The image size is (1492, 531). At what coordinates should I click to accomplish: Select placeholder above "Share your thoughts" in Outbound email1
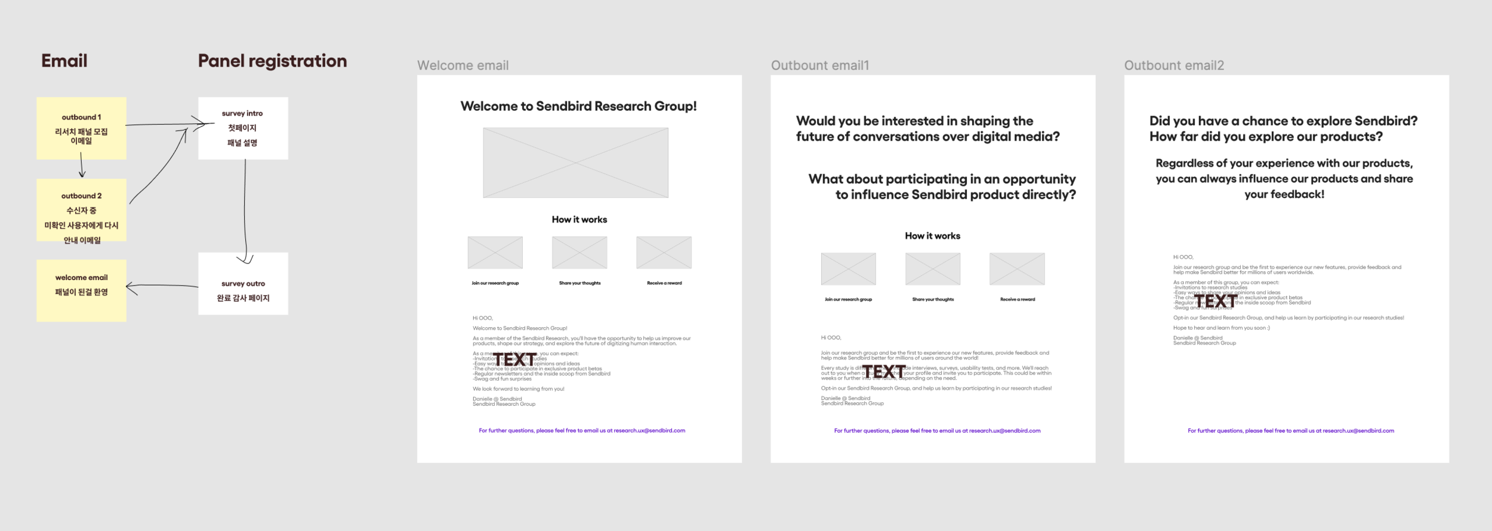(x=933, y=269)
